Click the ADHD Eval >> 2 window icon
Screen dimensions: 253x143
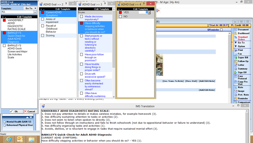[41, 4]
